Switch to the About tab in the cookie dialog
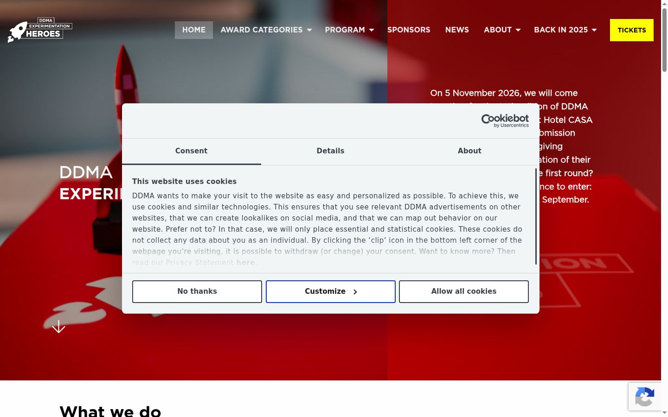The height and width of the screenshot is (417, 668). [x=469, y=151]
